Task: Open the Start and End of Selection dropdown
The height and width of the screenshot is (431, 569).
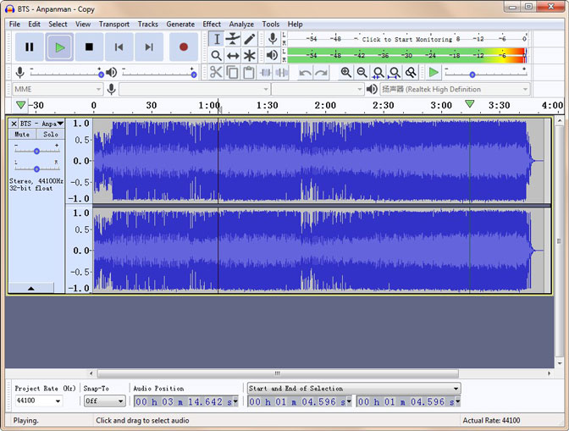Action: click(354, 388)
